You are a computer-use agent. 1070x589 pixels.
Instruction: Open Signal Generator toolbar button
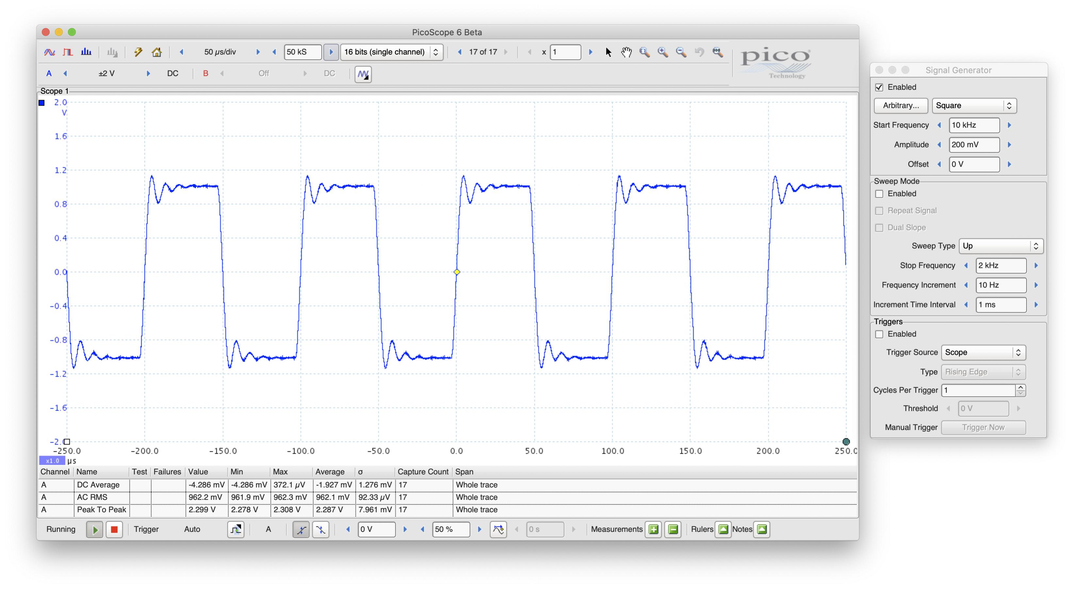coord(363,74)
